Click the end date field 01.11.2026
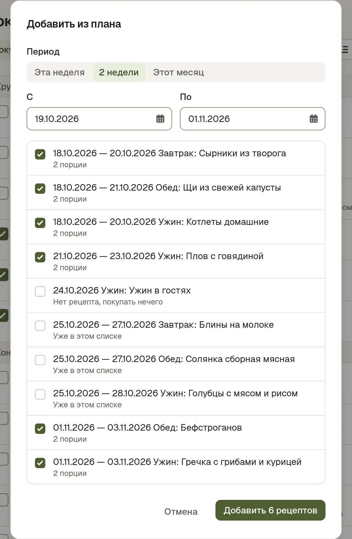 point(252,119)
